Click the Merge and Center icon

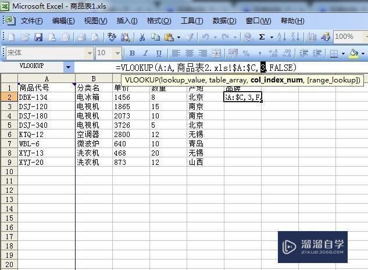tap(216, 53)
